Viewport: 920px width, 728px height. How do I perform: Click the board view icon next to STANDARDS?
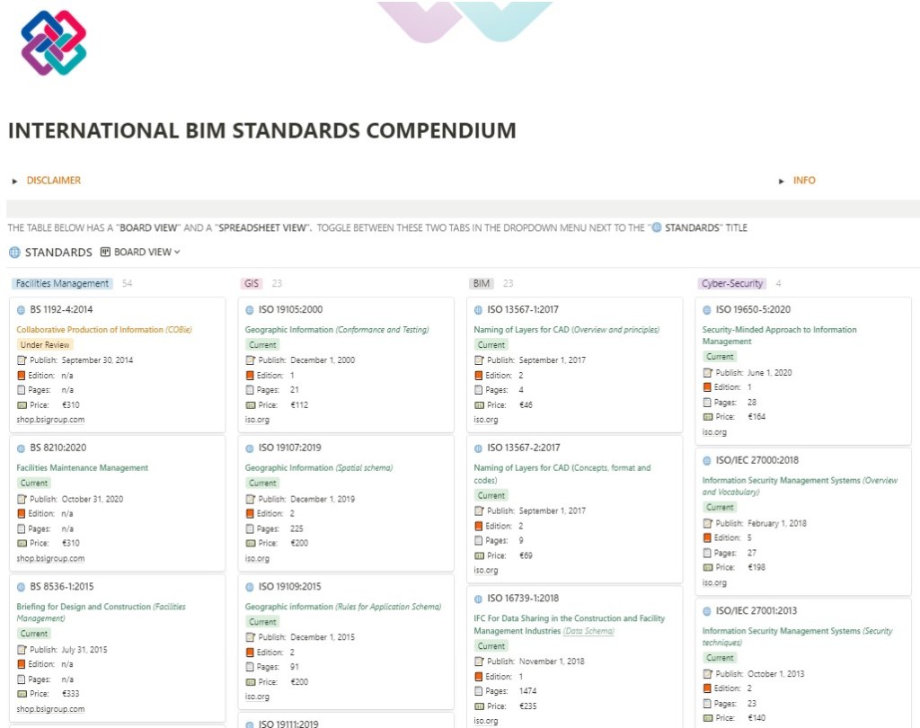pyautogui.click(x=105, y=253)
